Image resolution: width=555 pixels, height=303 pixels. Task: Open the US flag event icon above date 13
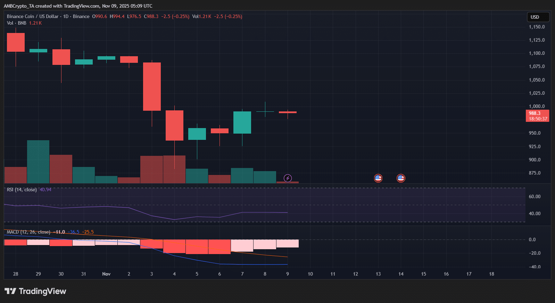coord(378,178)
